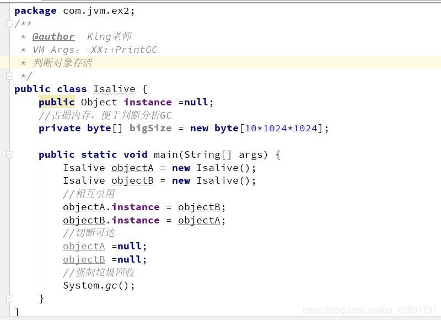Click the package keyword on first line

35,11
